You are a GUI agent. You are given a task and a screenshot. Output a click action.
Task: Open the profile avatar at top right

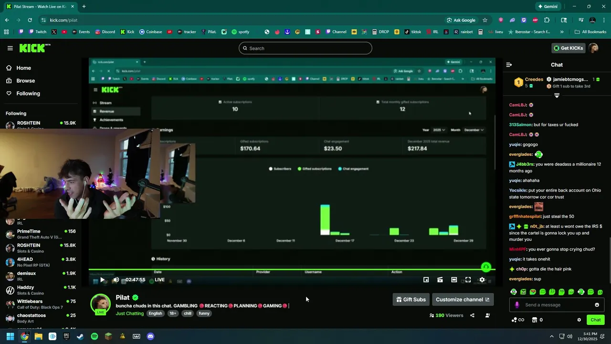pyautogui.click(x=593, y=48)
